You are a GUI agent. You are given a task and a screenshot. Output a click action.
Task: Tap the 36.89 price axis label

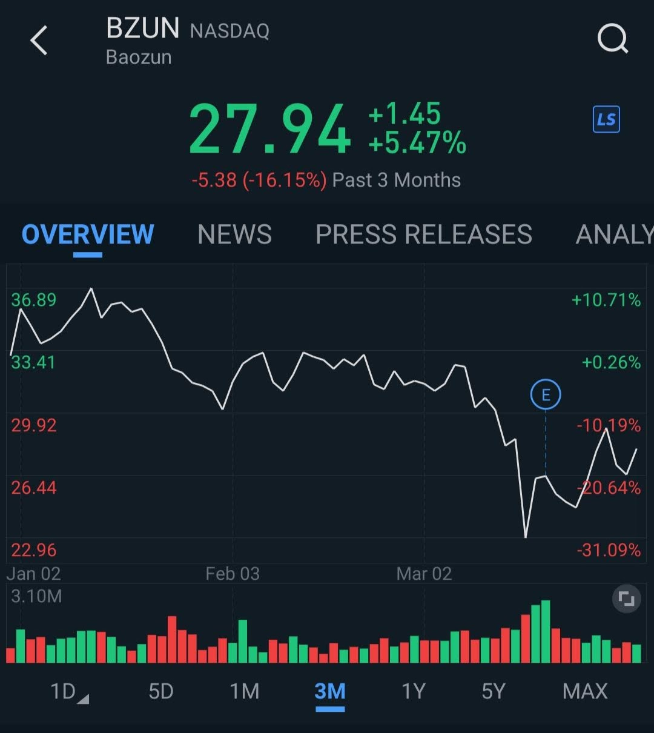click(34, 300)
